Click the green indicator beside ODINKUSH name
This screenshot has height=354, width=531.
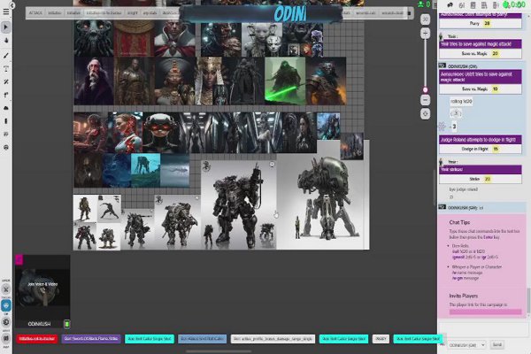pyautogui.click(x=67, y=324)
